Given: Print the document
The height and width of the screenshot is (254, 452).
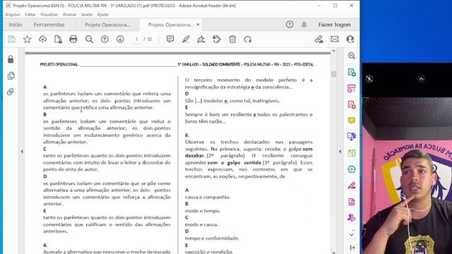Looking at the screenshot, I should point(73,40).
